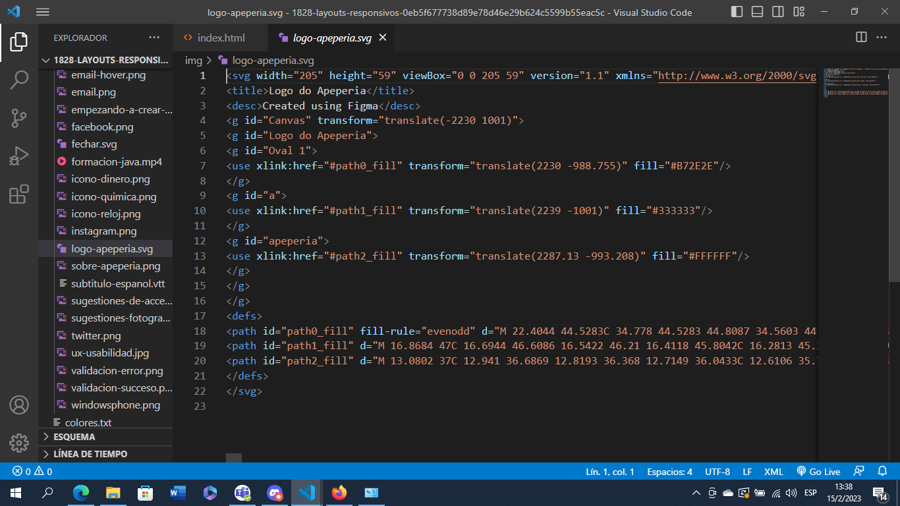Viewport: 900px width, 506px height.
Task: Click line number 18 in the gutter
Action: (200, 331)
